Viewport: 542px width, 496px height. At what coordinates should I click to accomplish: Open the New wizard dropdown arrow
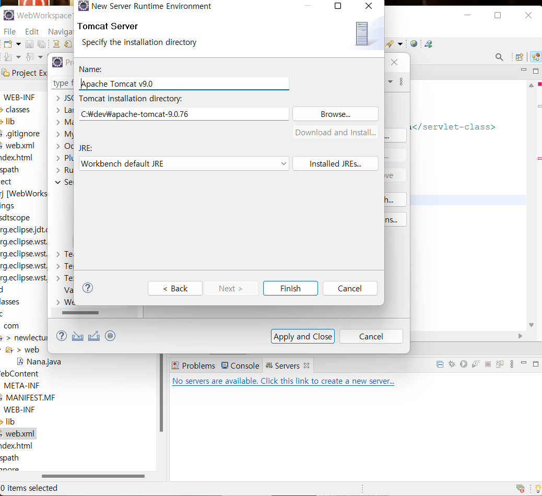[x=19, y=44]
